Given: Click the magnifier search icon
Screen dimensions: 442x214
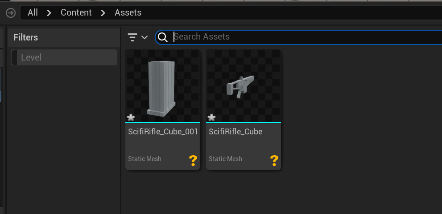Looking at the screenshot, I should pyautogui.click(x=163, y=37).
